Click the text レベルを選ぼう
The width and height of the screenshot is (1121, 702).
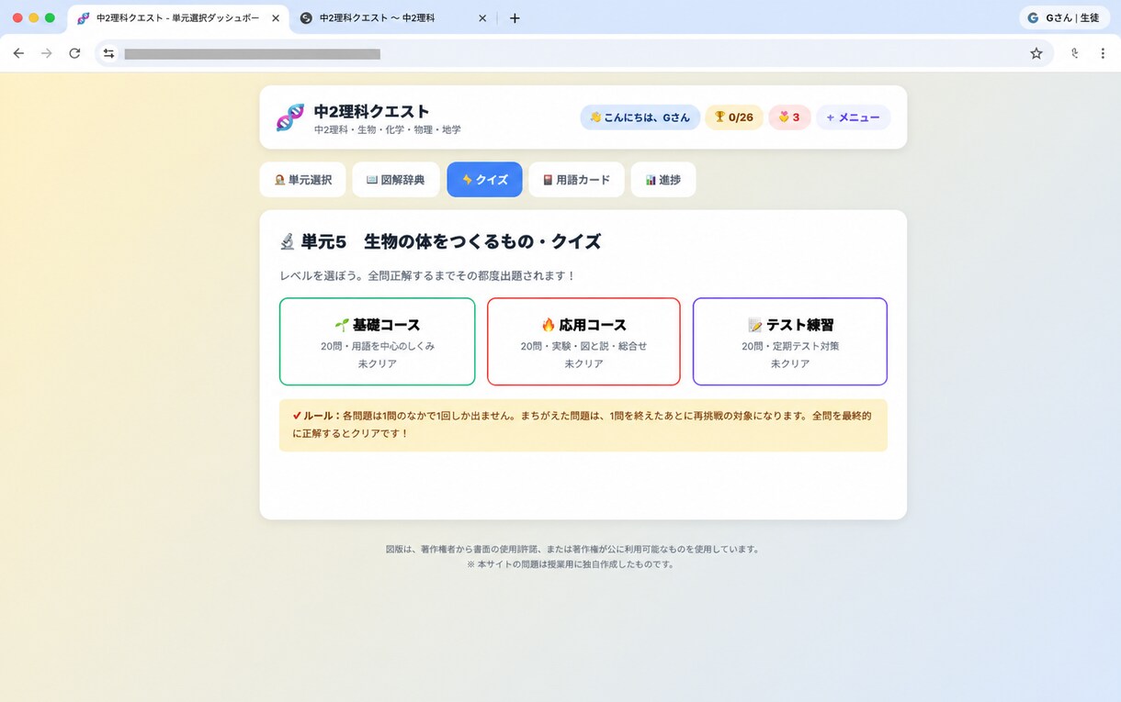[x=321, y=275]
